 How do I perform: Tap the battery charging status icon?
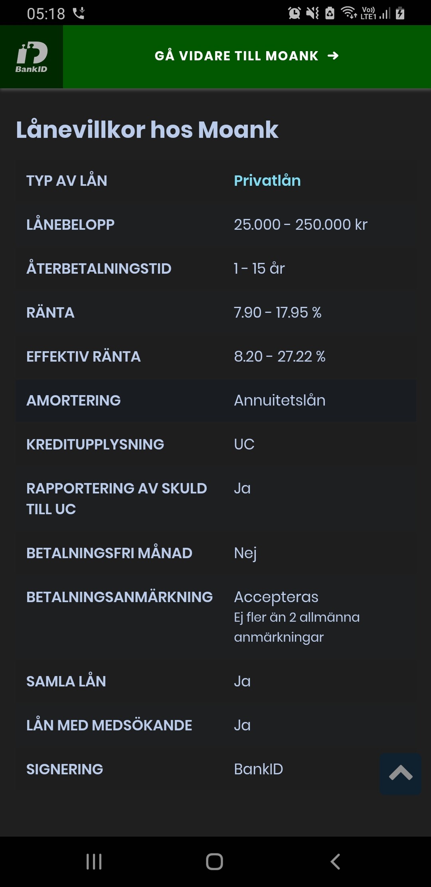400,13
